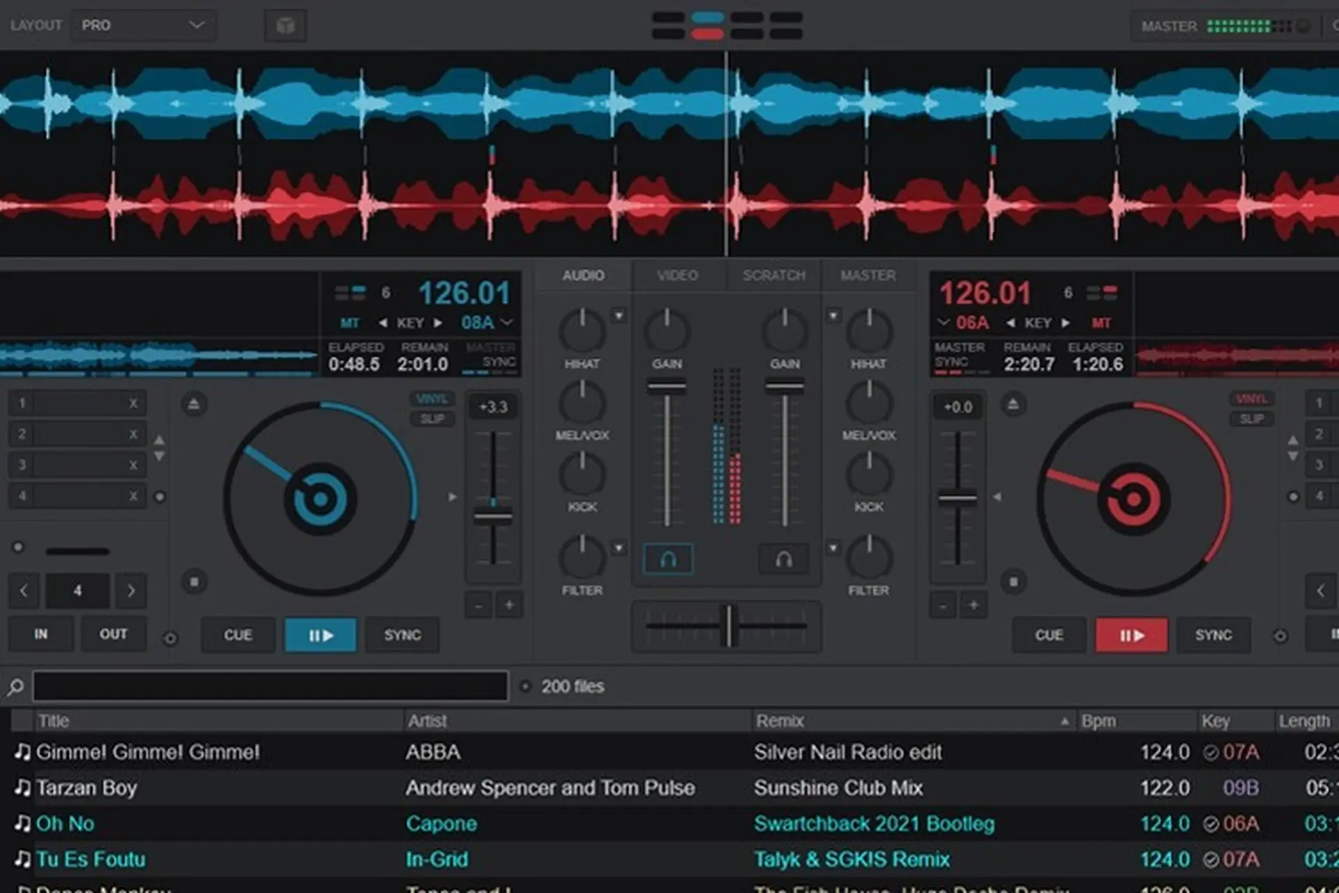1339x893 pixels.
Task: Click the search magnifier icon
Action: click(x=15, y=686)
